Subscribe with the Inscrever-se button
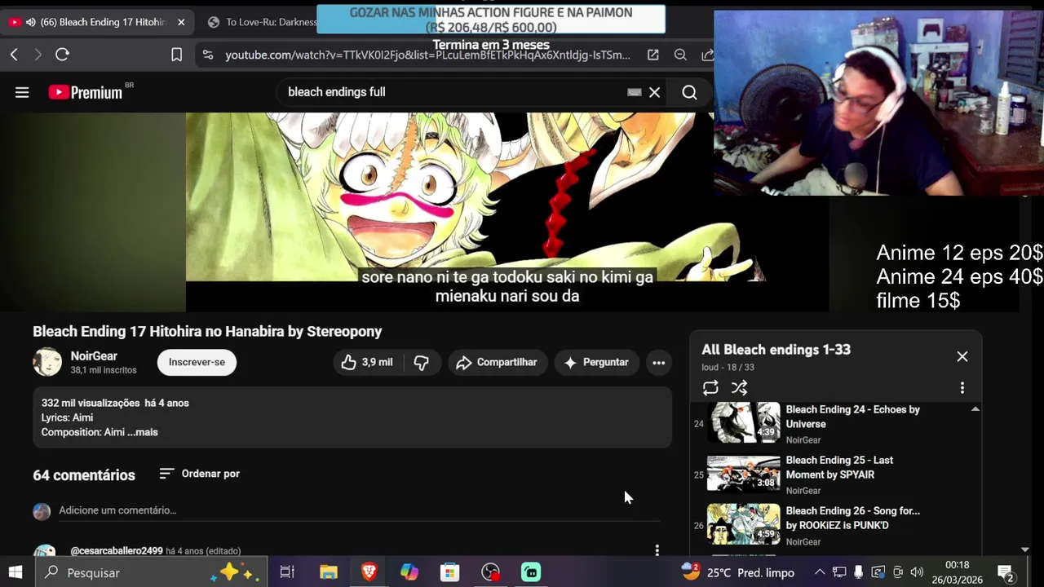 (197, 362)
